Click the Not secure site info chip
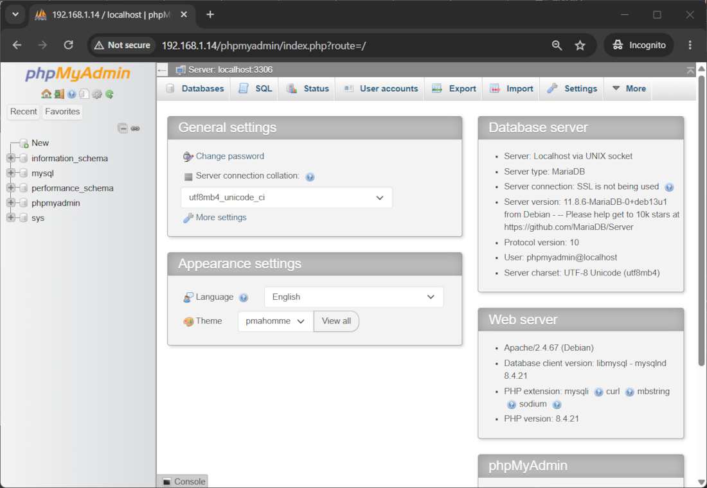 [x=121, y=45]
